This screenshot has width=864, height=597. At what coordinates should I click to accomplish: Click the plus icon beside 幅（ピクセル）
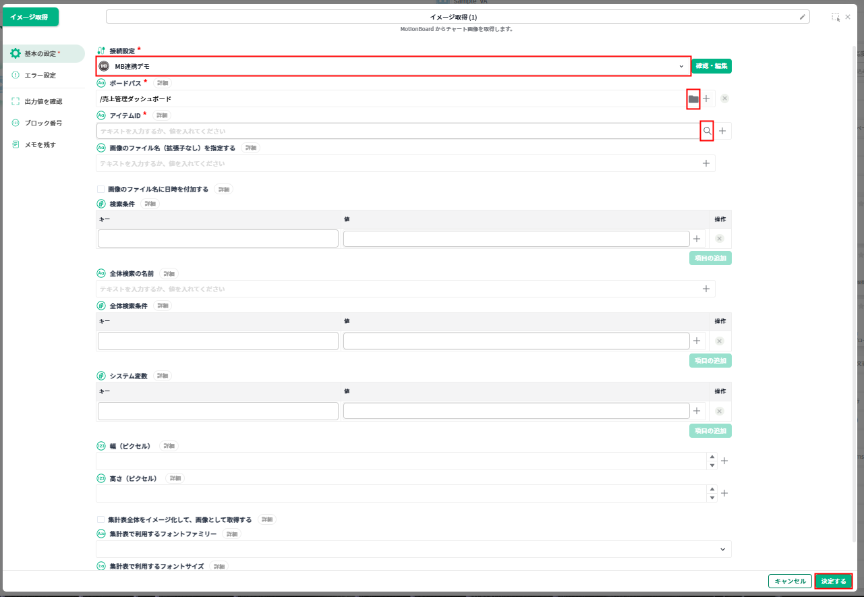[724, 461]
